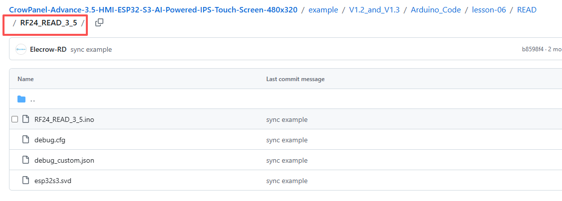
Task: Open the CrowPanel-Advance-3.5-HMI repository breadcrumb link
Action: [x=153, y=9]
